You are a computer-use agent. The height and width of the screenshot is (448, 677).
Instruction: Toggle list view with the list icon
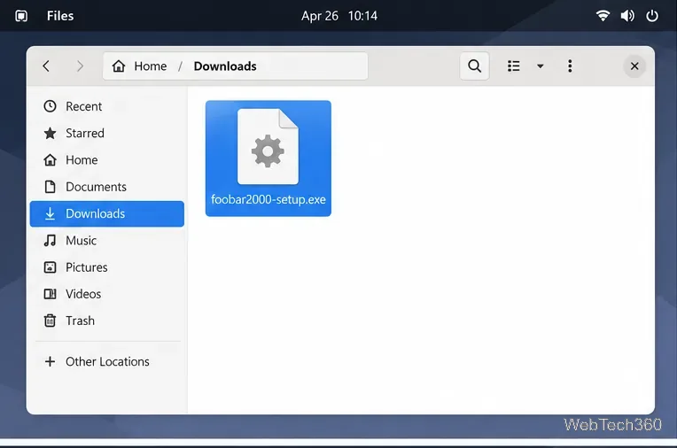pyautogui.click(x=513, y=66)
